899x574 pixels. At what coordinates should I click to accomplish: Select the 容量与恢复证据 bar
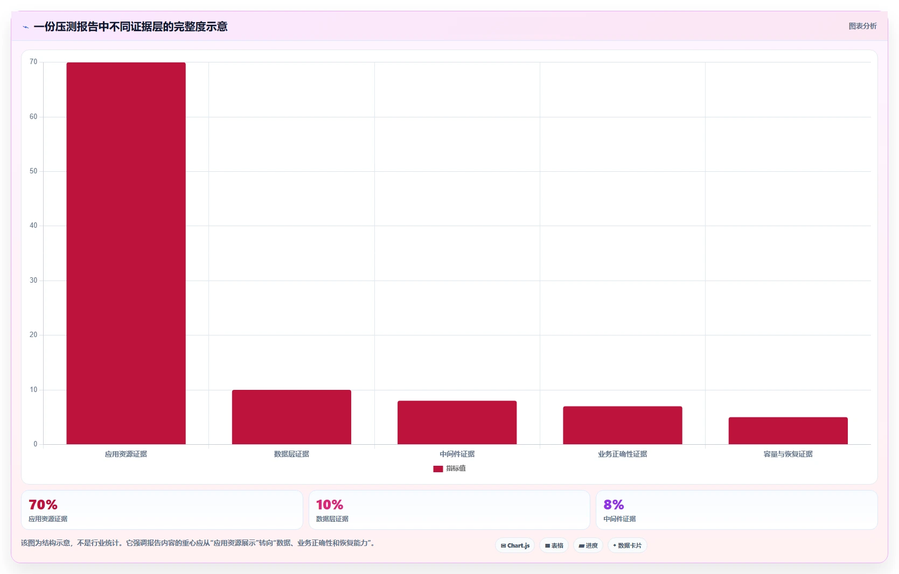[x=788, y=431]
